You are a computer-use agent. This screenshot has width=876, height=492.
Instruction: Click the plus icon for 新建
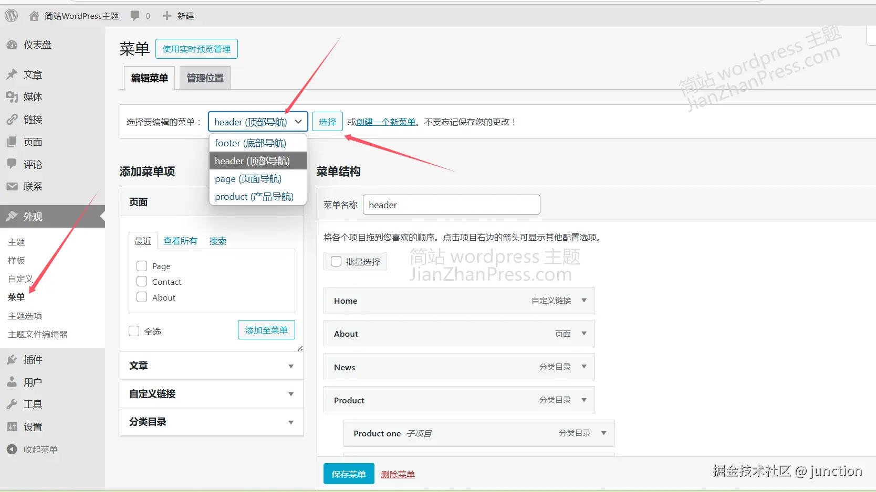pyautogui.click(x=167, y=16)
